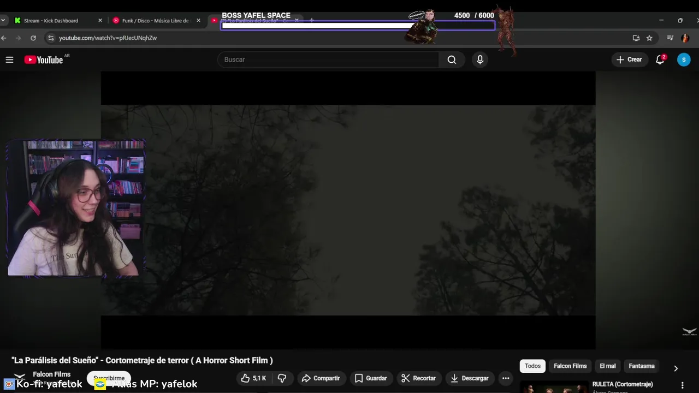Save video with Guardar button
Viewport: 699px width, 393px height.
[371, 378]
